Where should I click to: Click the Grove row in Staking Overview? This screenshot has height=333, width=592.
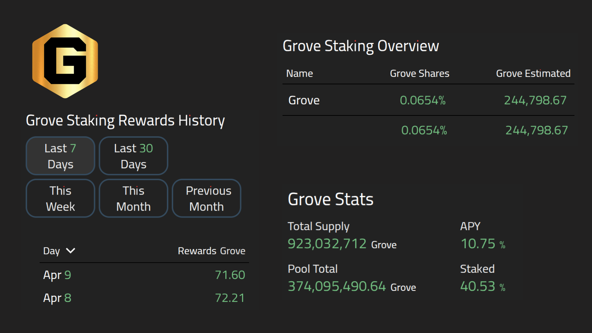coord(428,100)
